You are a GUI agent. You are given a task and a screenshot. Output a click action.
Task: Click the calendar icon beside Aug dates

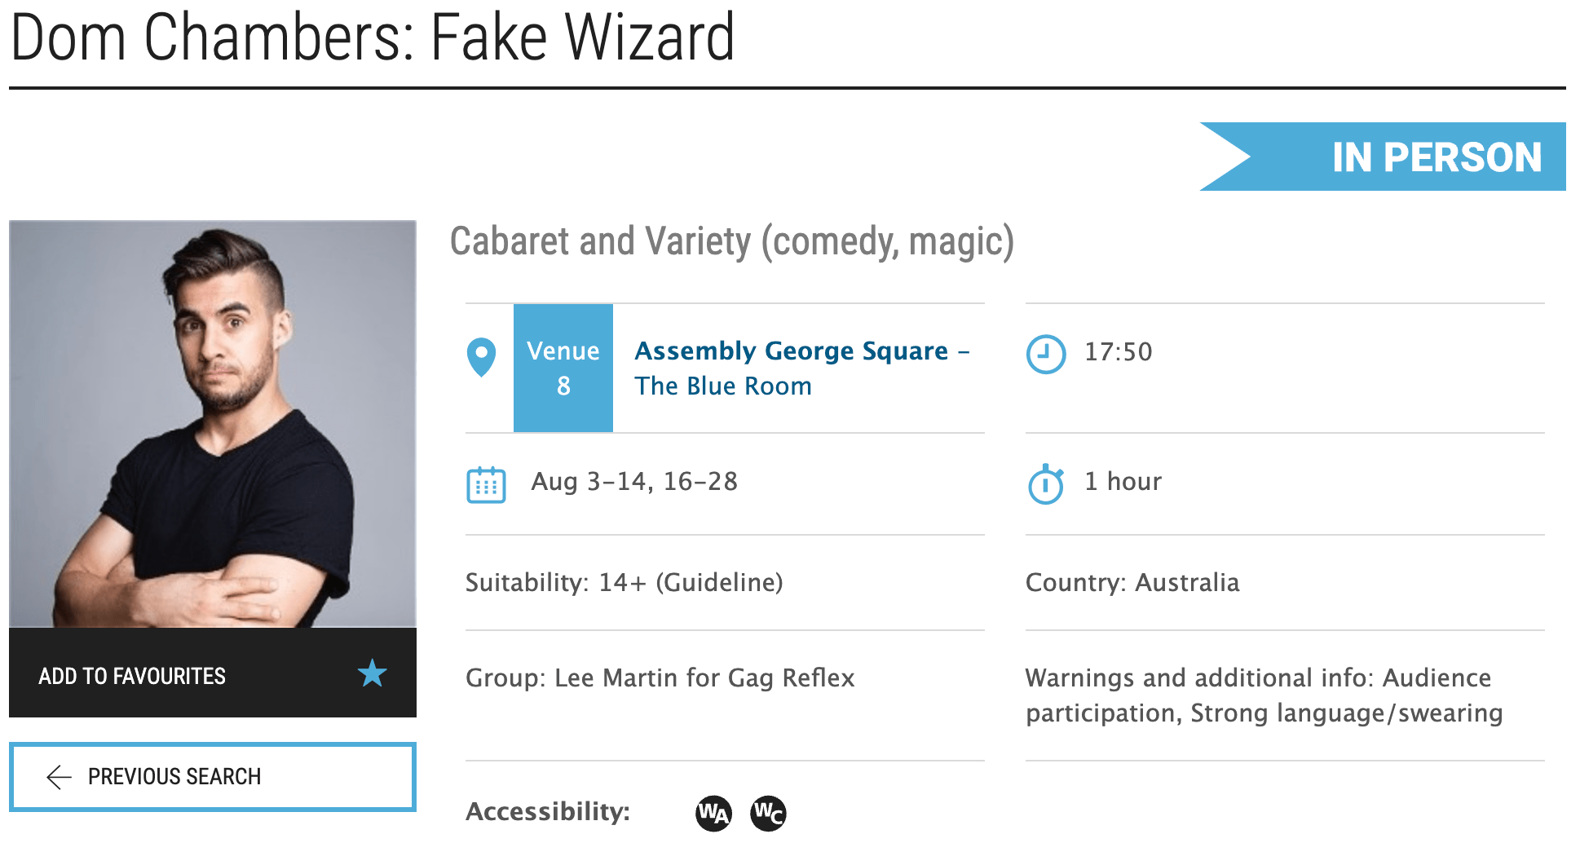pyautogui.click(x=486, y=484)
